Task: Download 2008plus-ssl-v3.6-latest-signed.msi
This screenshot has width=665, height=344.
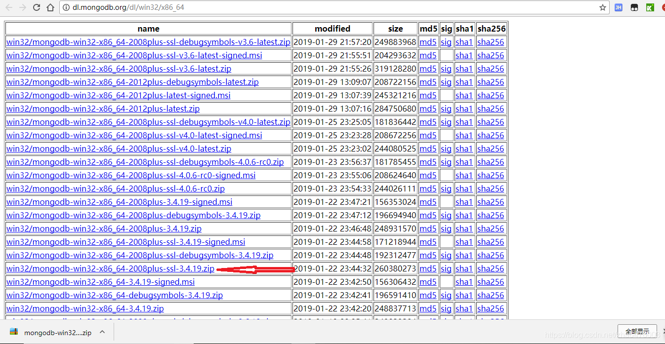Action: [x=134, y=55]
